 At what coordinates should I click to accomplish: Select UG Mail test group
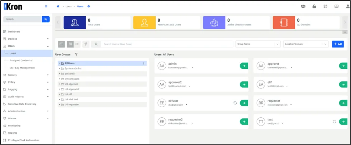point(102,99)
